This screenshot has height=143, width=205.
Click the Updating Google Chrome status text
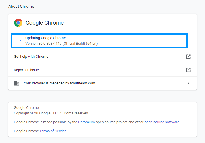click(x=45, y=38)
